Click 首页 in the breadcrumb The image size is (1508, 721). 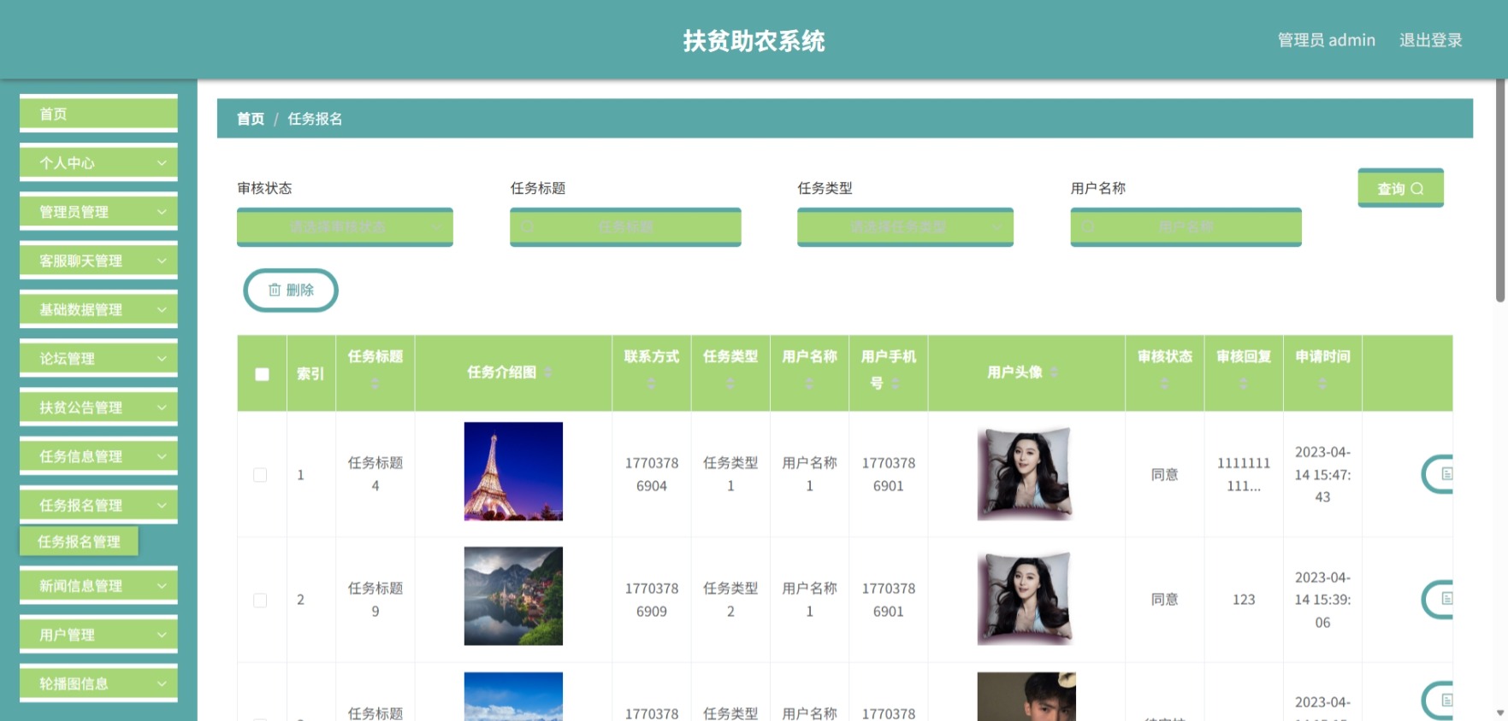251,119
